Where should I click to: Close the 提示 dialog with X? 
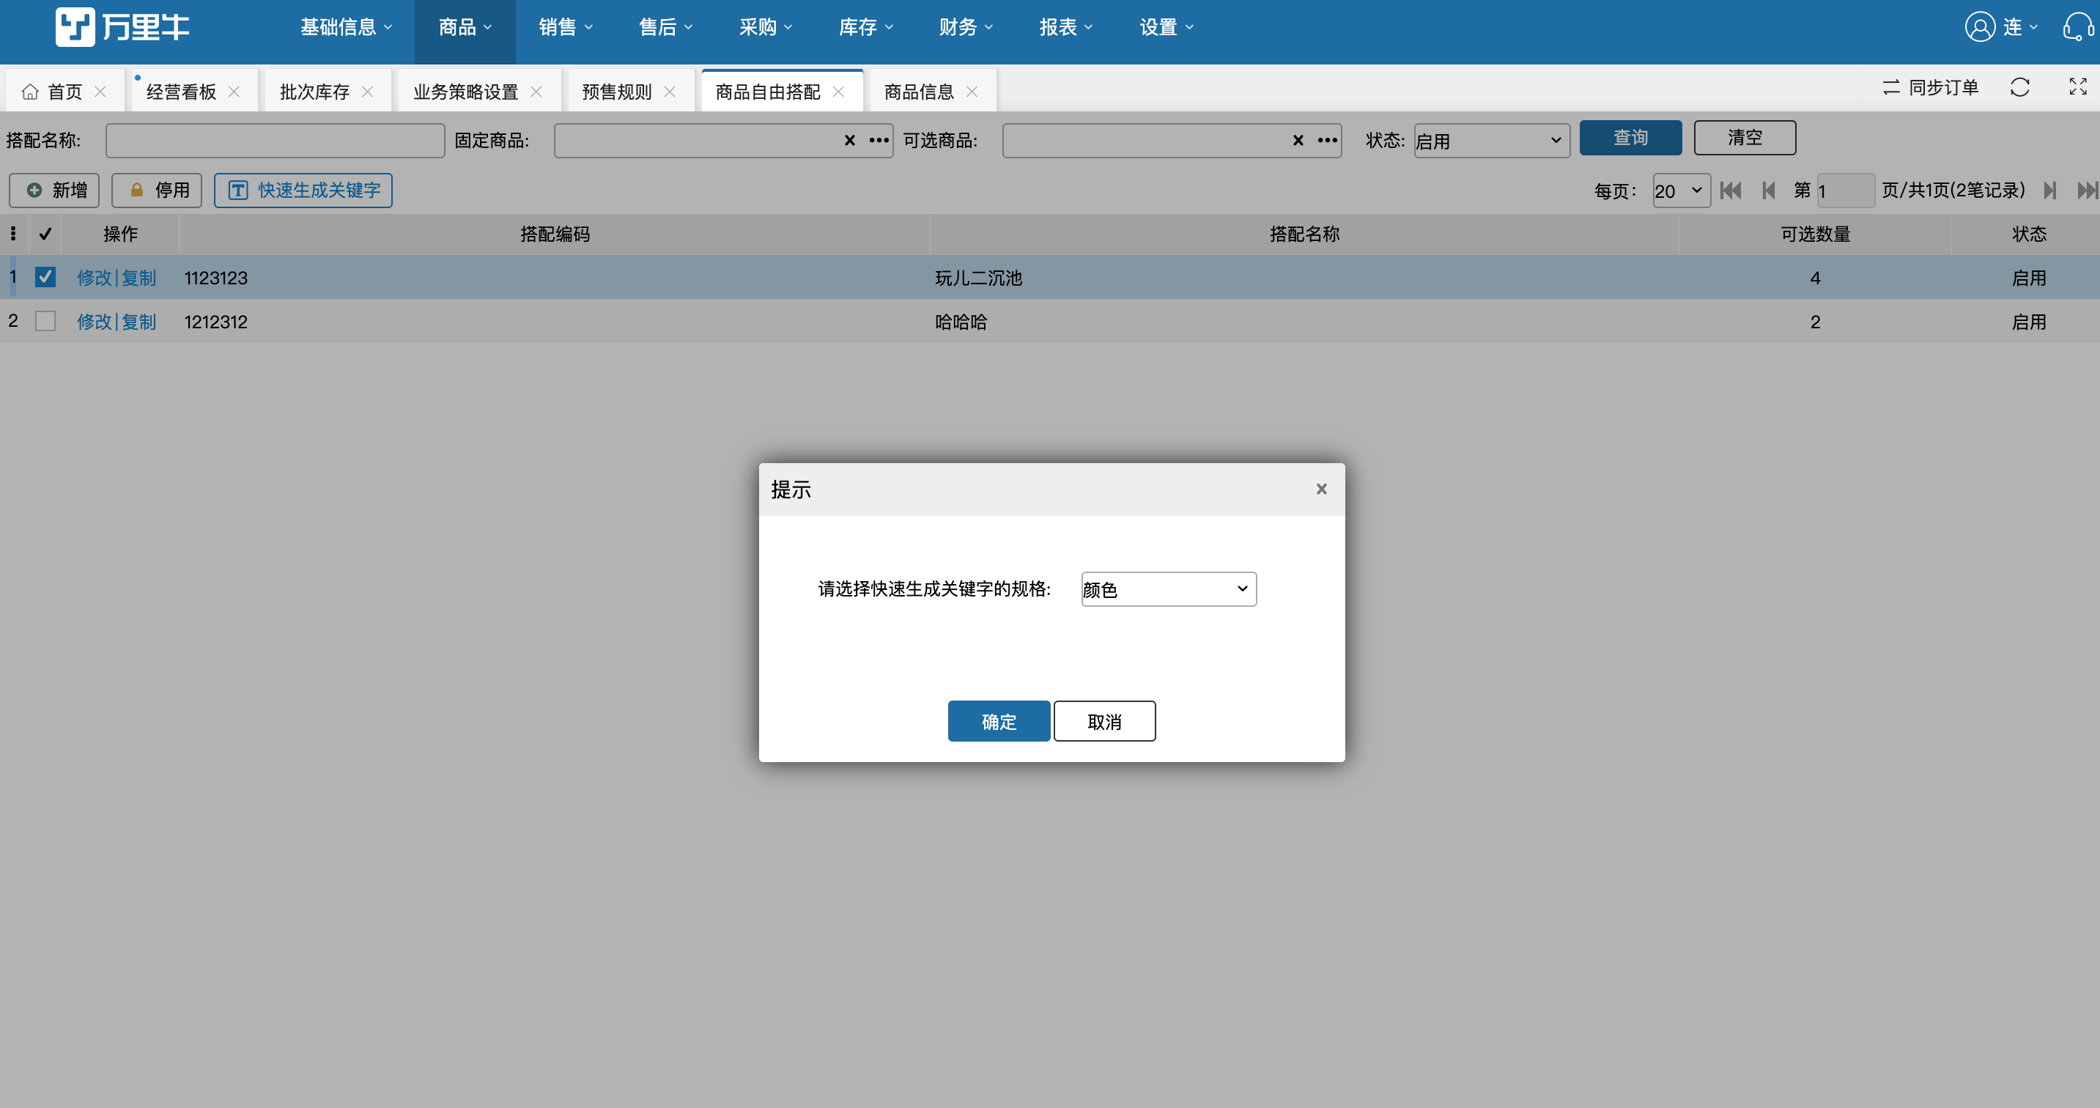(1321, 490)
